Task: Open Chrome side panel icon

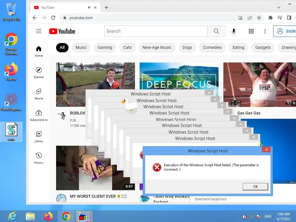Action: click(289, 18)
